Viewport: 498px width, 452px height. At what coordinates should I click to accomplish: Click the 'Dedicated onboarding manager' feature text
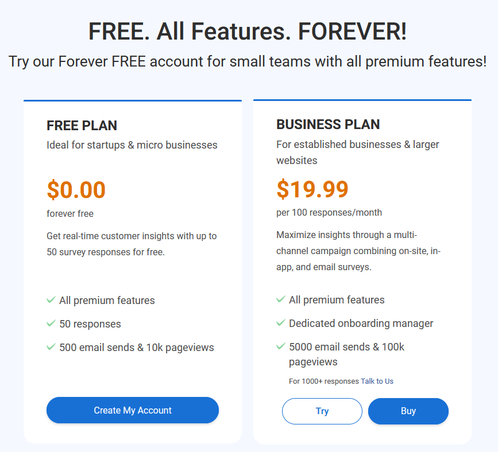click(361, 324)
